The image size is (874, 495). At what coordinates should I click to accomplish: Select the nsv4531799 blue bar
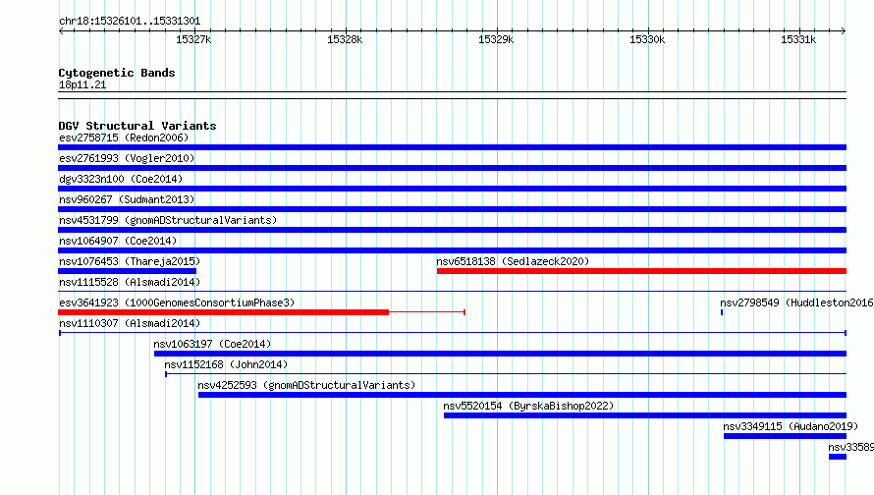452,230
